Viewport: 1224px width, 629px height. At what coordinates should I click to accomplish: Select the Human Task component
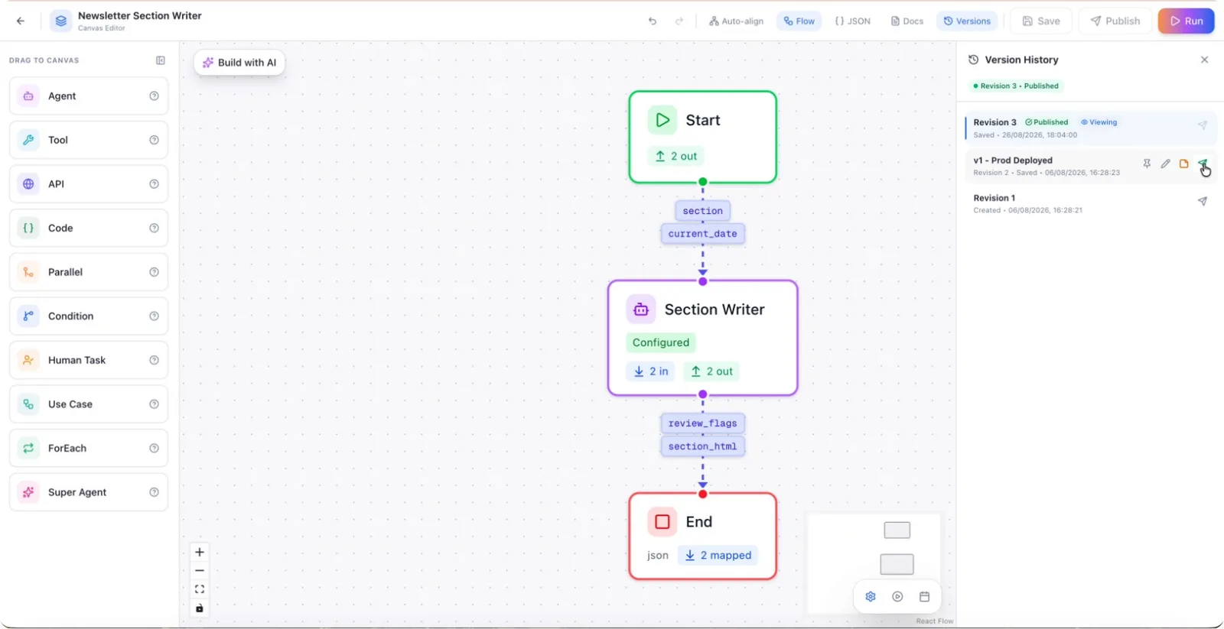pyautogui.click(x=89, y=360)
